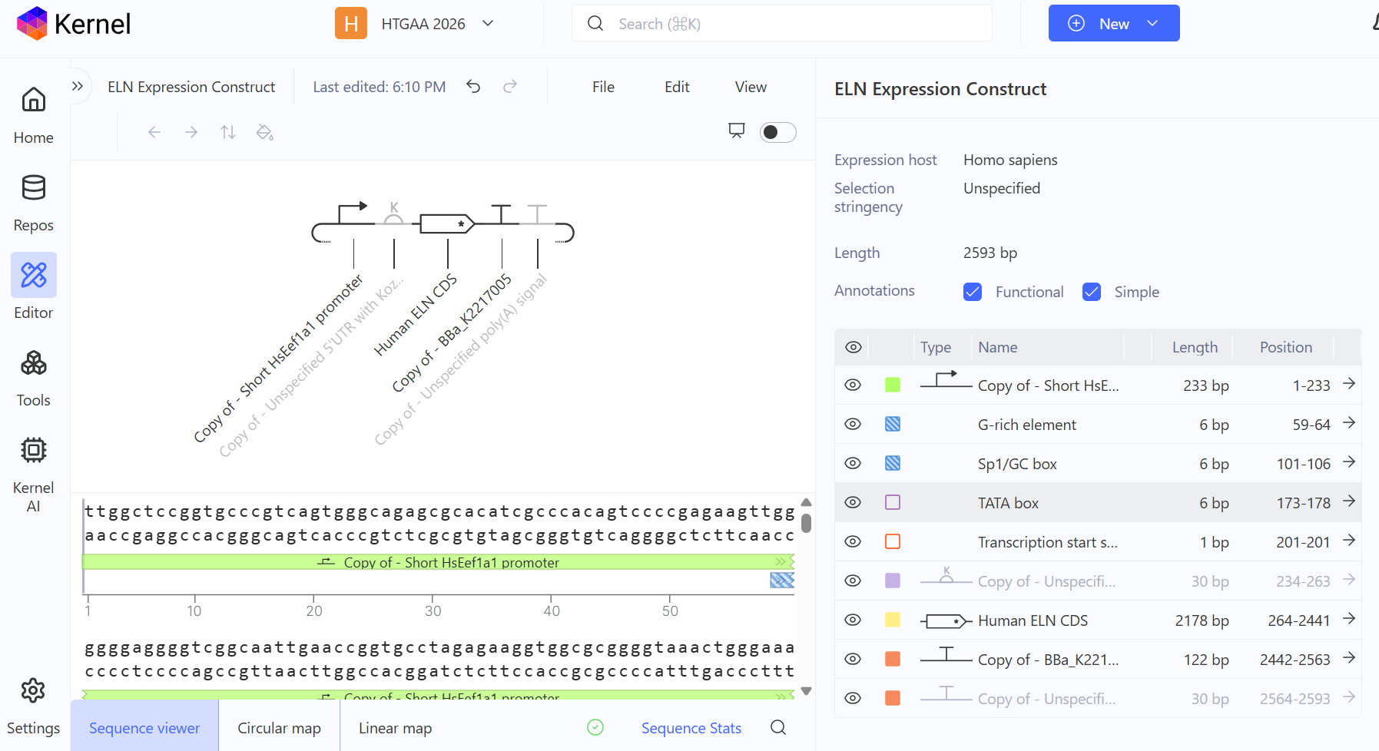The image size is (1379, 751).
Task: Click the redo arrow icon
Action: point(510,87)
